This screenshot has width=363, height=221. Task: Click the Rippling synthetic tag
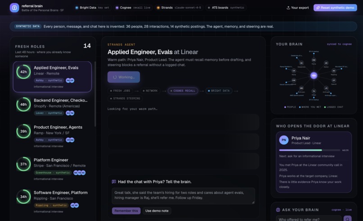click(x=51, y=205)
